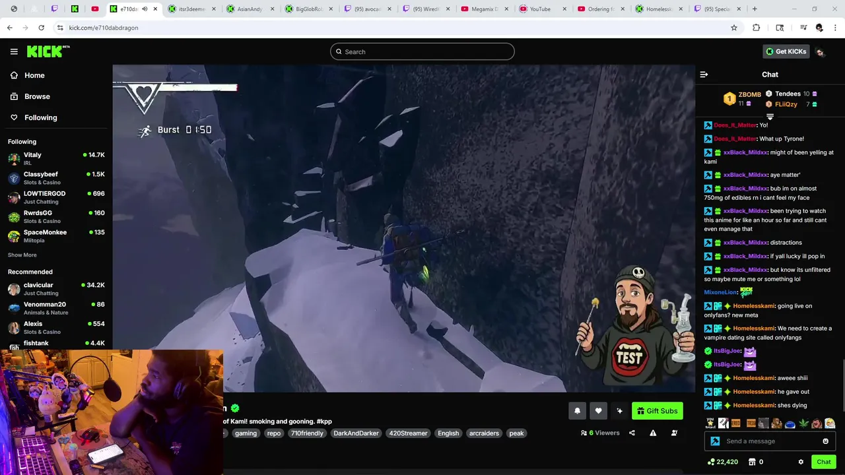Click the heart follow button

tap(598, 411)
